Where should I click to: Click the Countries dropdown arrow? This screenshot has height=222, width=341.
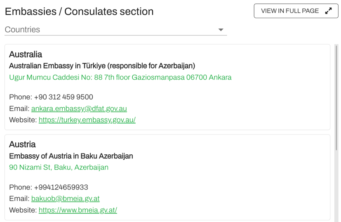pos(221,30)
